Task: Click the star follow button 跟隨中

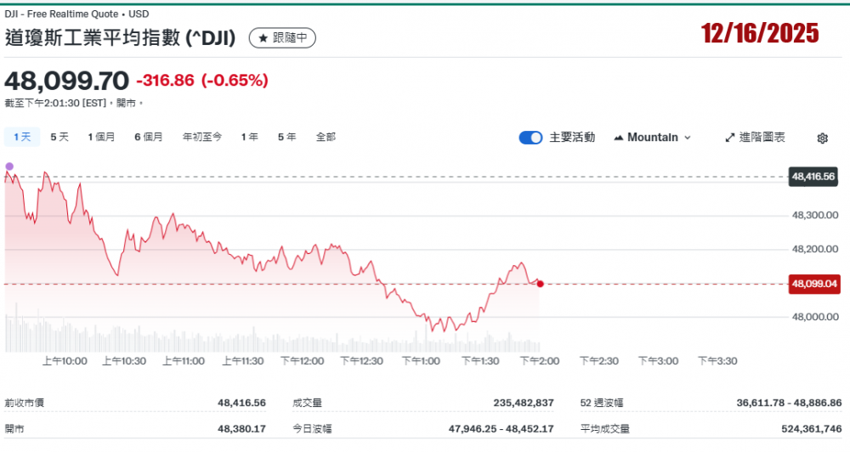Action: [282, 38]
